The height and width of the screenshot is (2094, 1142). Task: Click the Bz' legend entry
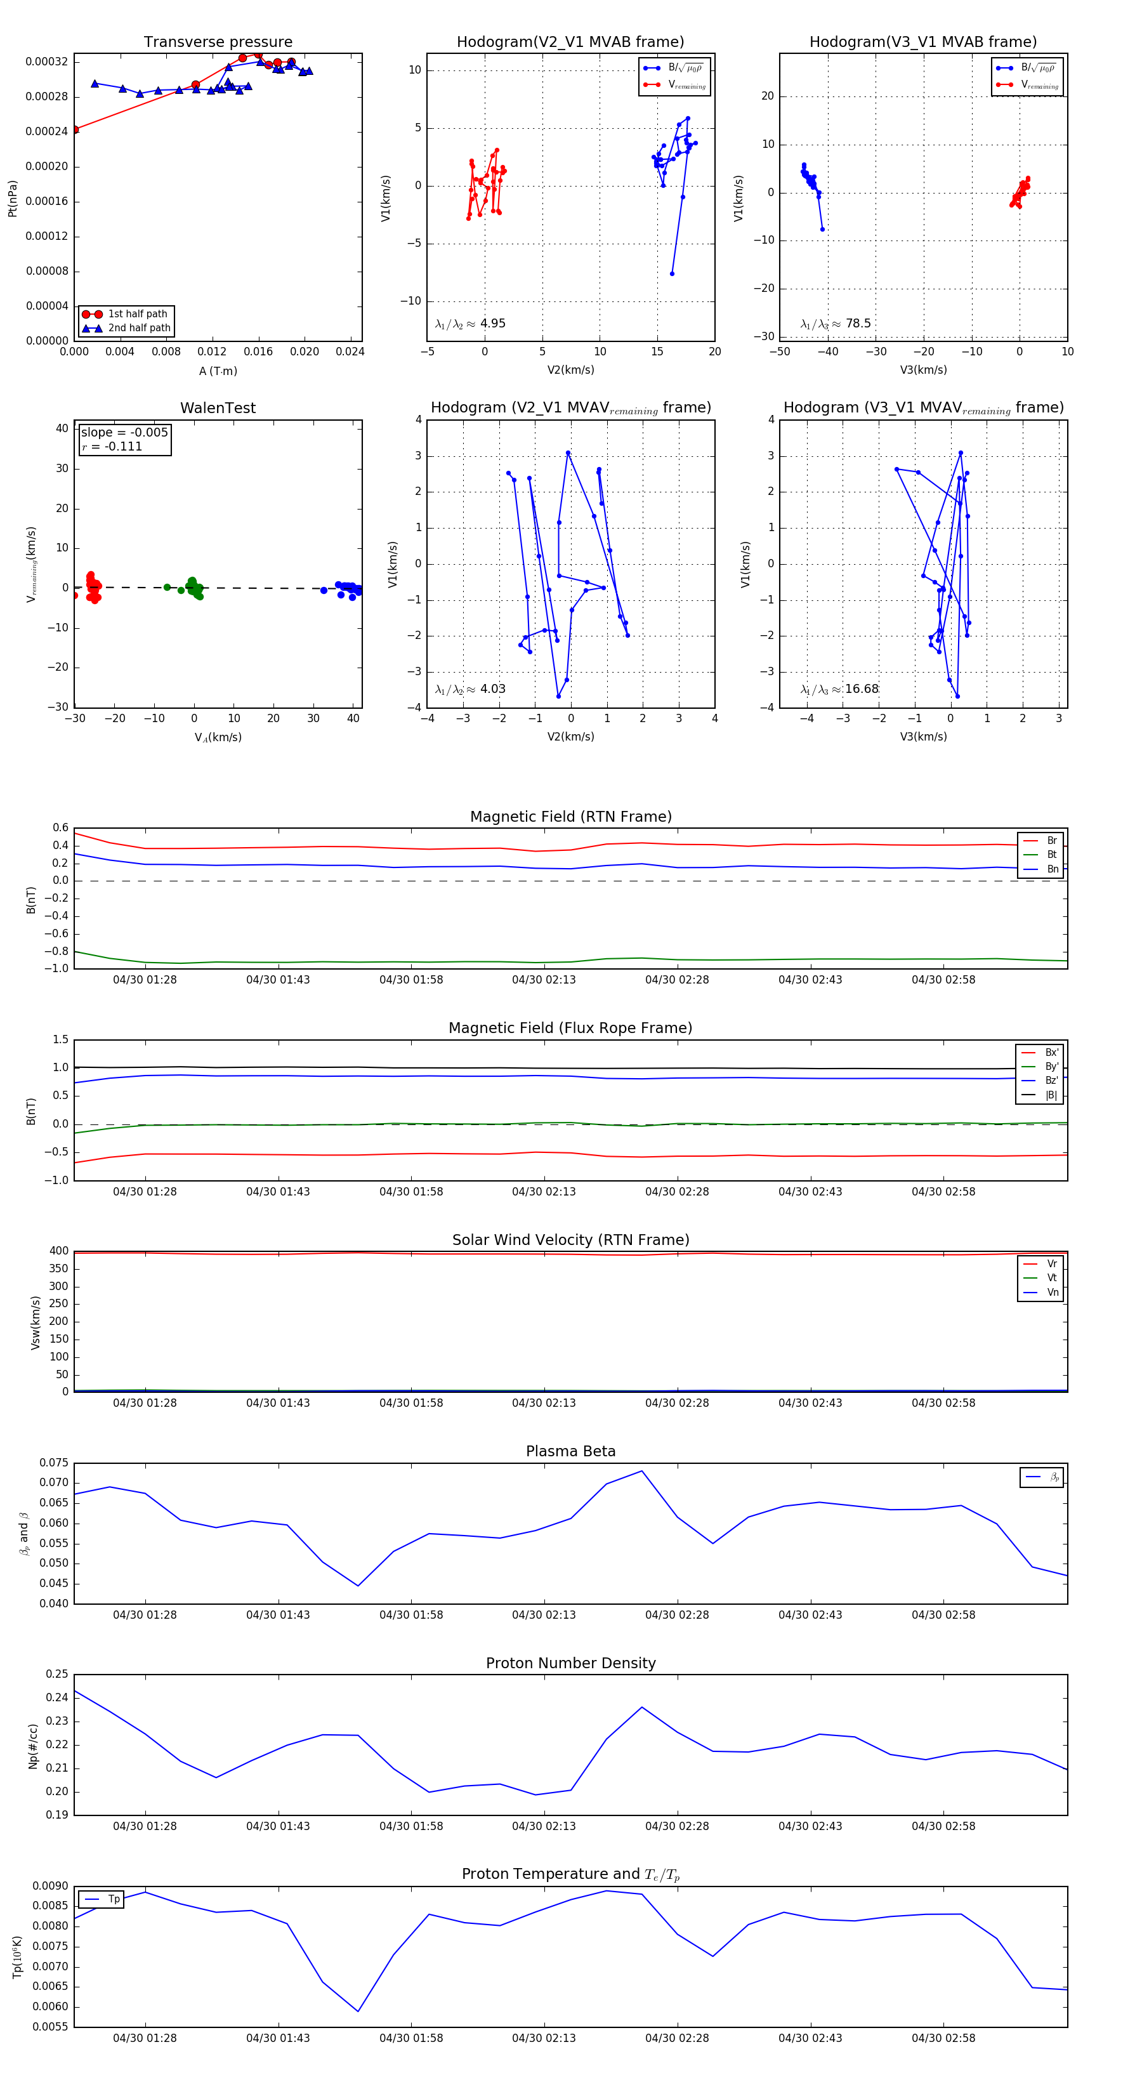coord(1040,1081)
